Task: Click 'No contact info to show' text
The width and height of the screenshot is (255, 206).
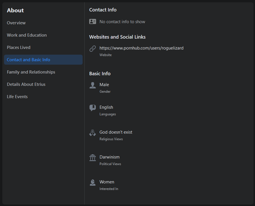Action: point(122,22)
